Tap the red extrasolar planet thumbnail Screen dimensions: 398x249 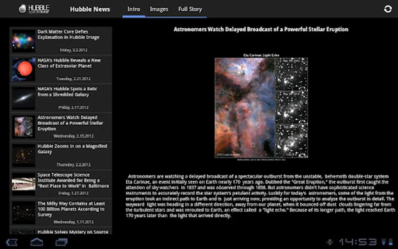coord(23,69)
